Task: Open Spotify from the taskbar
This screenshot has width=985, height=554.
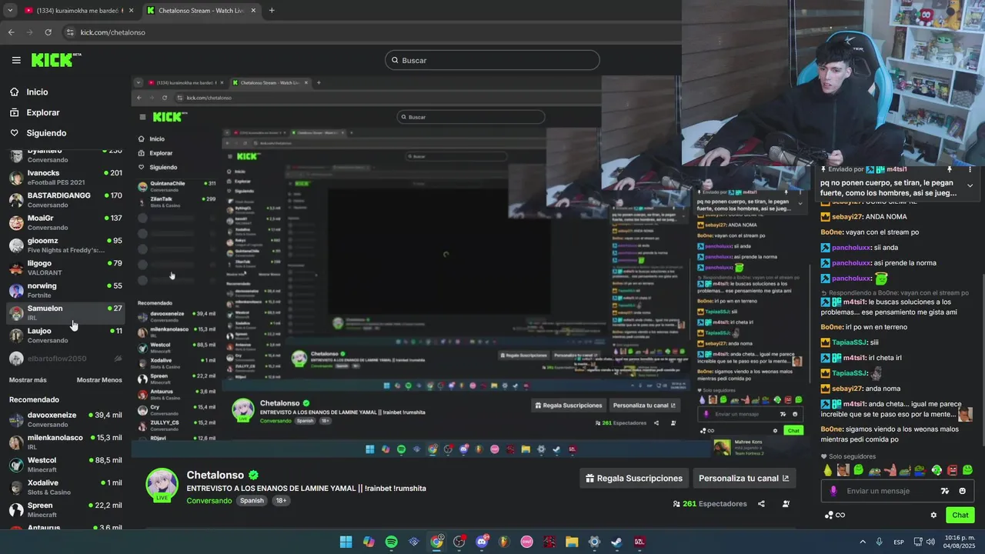Action: click(391, 542)
